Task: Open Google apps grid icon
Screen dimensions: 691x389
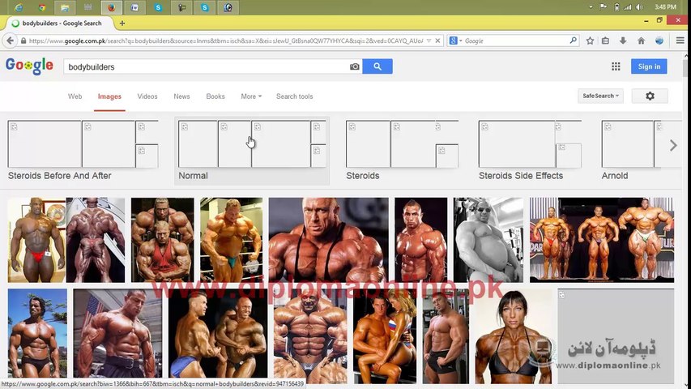Action: 616,66
